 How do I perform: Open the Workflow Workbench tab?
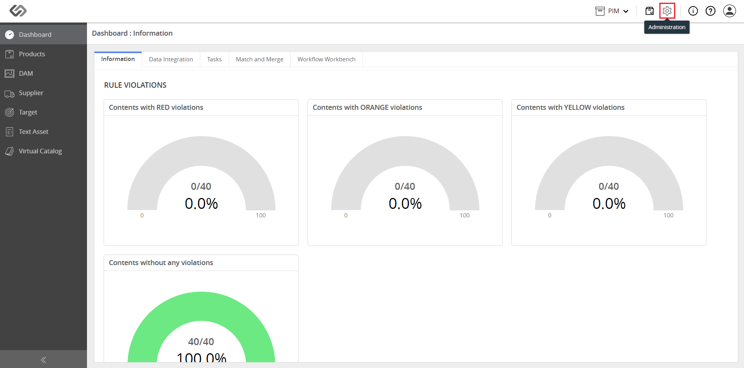[327, 59]
